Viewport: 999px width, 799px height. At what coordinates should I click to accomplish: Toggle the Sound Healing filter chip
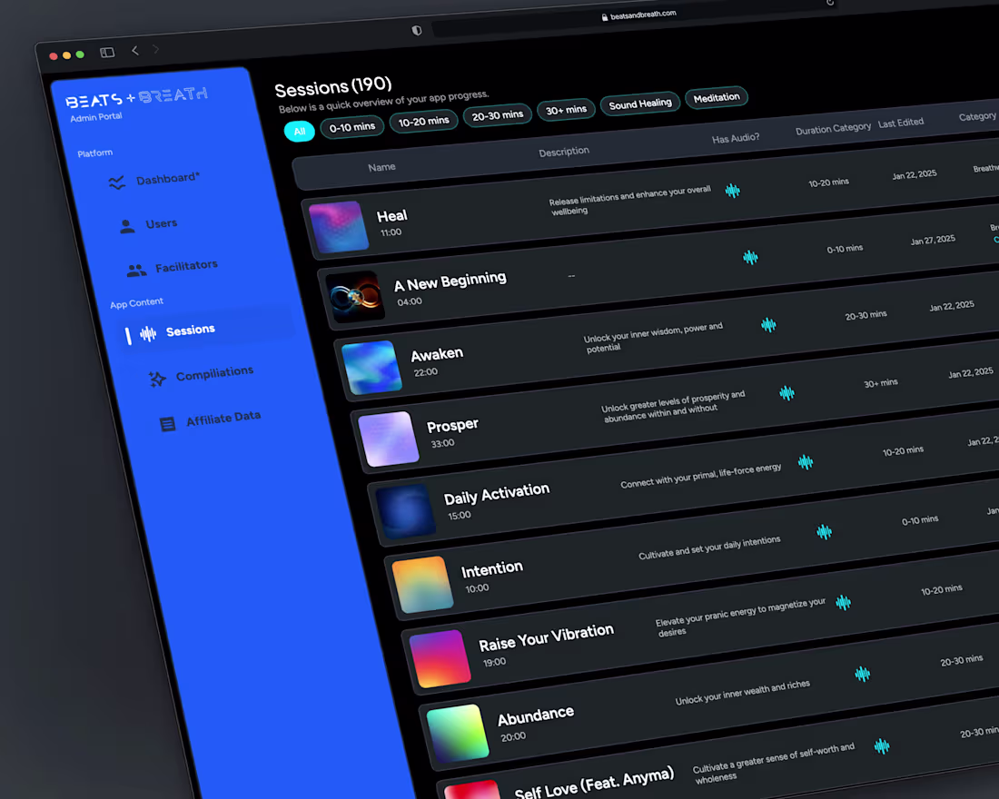coord(639,104)
